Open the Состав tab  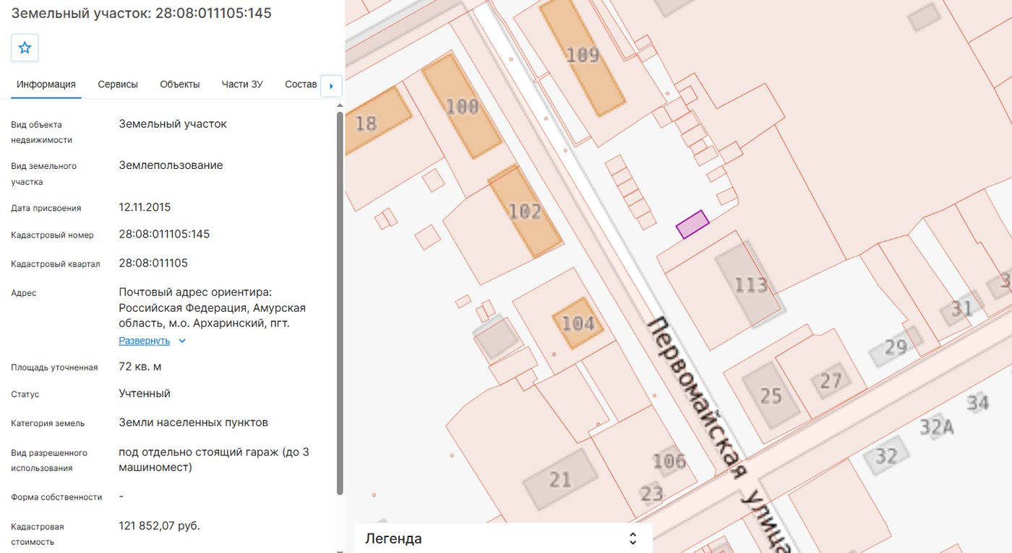point(301,84)
